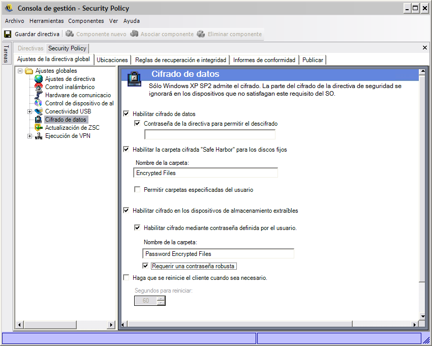Click the Ajustes globales folder icon

(x=29, y=71)
